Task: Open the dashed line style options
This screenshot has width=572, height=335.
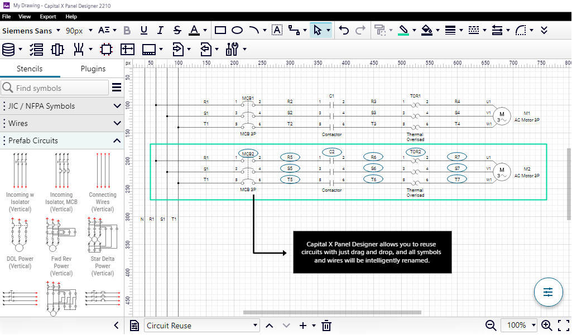Action: 474,31
